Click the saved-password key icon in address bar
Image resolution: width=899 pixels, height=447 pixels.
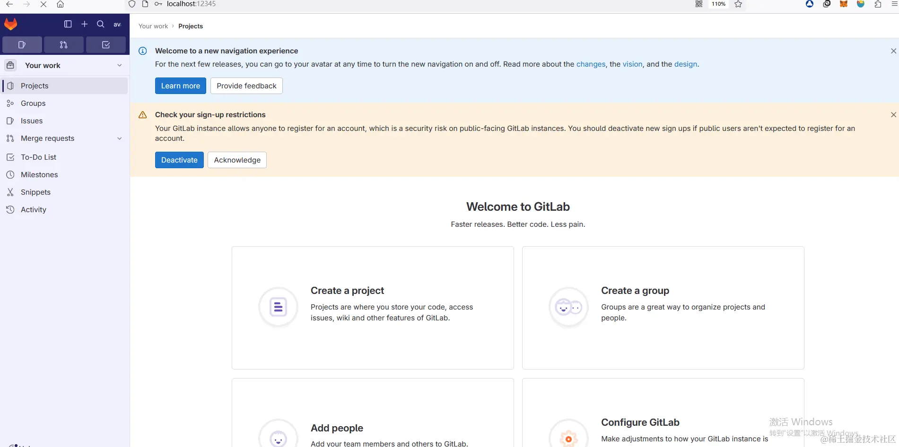158,4
